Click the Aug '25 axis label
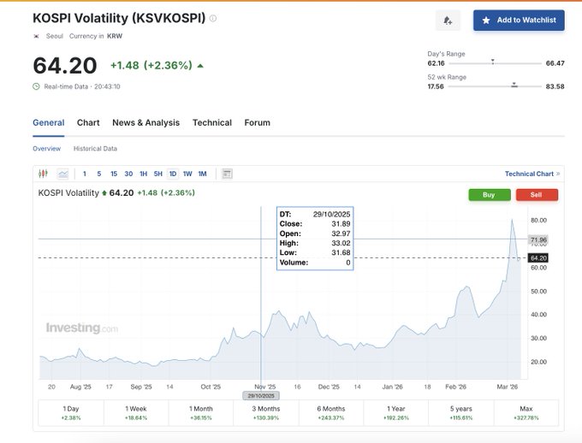This screenshot has height=443, width=582. 80,387
